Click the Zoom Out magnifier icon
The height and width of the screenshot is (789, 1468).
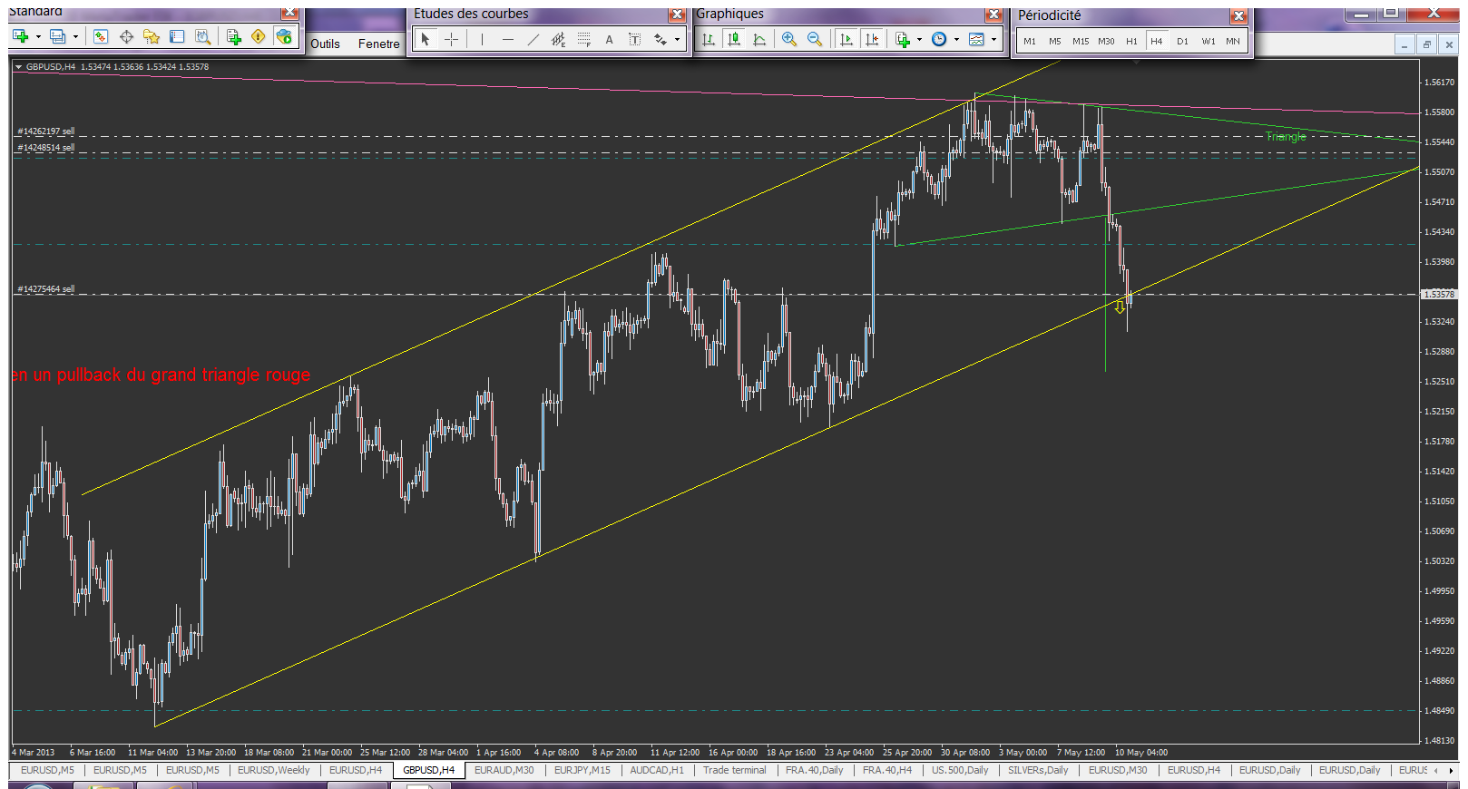(814, 39)
